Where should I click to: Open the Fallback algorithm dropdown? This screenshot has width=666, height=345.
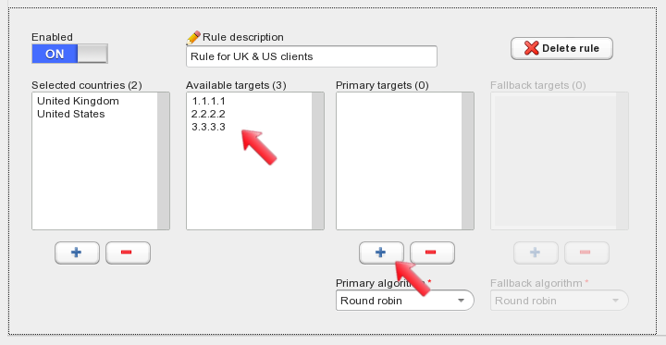click(x=559, y=301)
